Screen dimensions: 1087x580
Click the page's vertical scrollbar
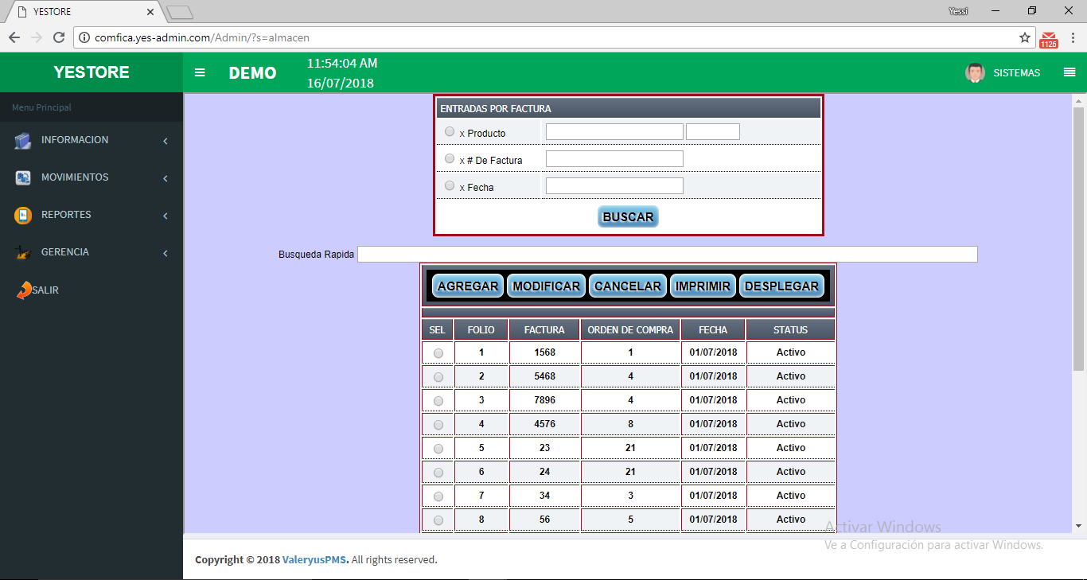click(x=1078, y=239)
